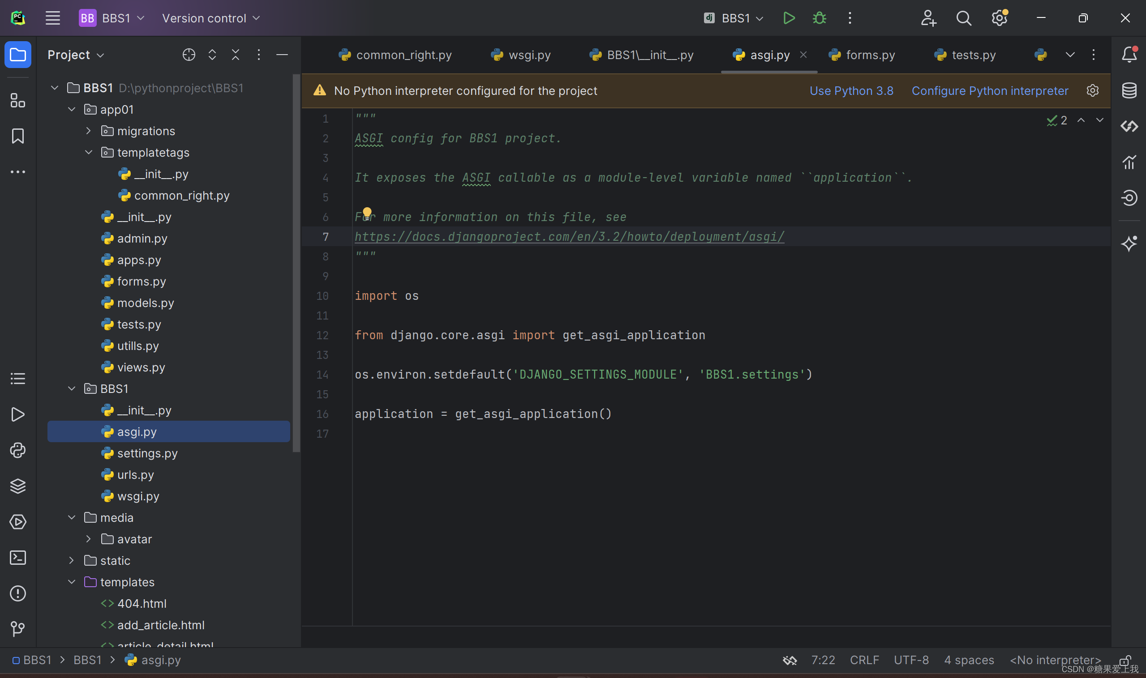Click Use Python 3.8 button
This screenshot has height=678, width=1146.
pyautogui.click(x=852, y=90)
